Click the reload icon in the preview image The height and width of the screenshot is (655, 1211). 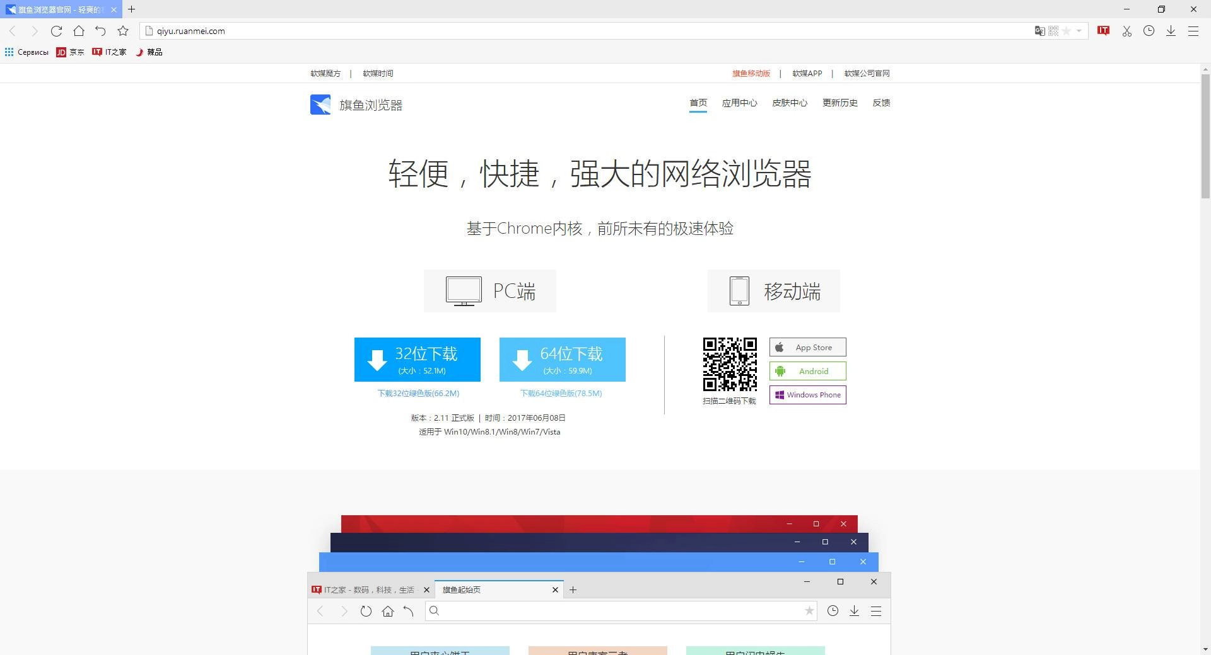[366, 611]
